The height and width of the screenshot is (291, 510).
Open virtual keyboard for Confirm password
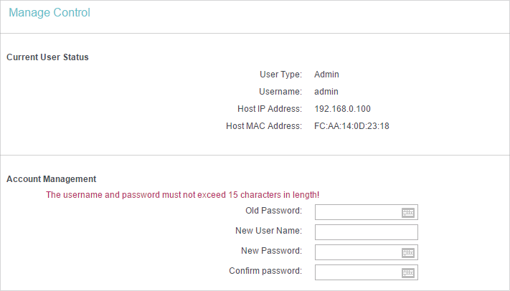tap(408, 273)
